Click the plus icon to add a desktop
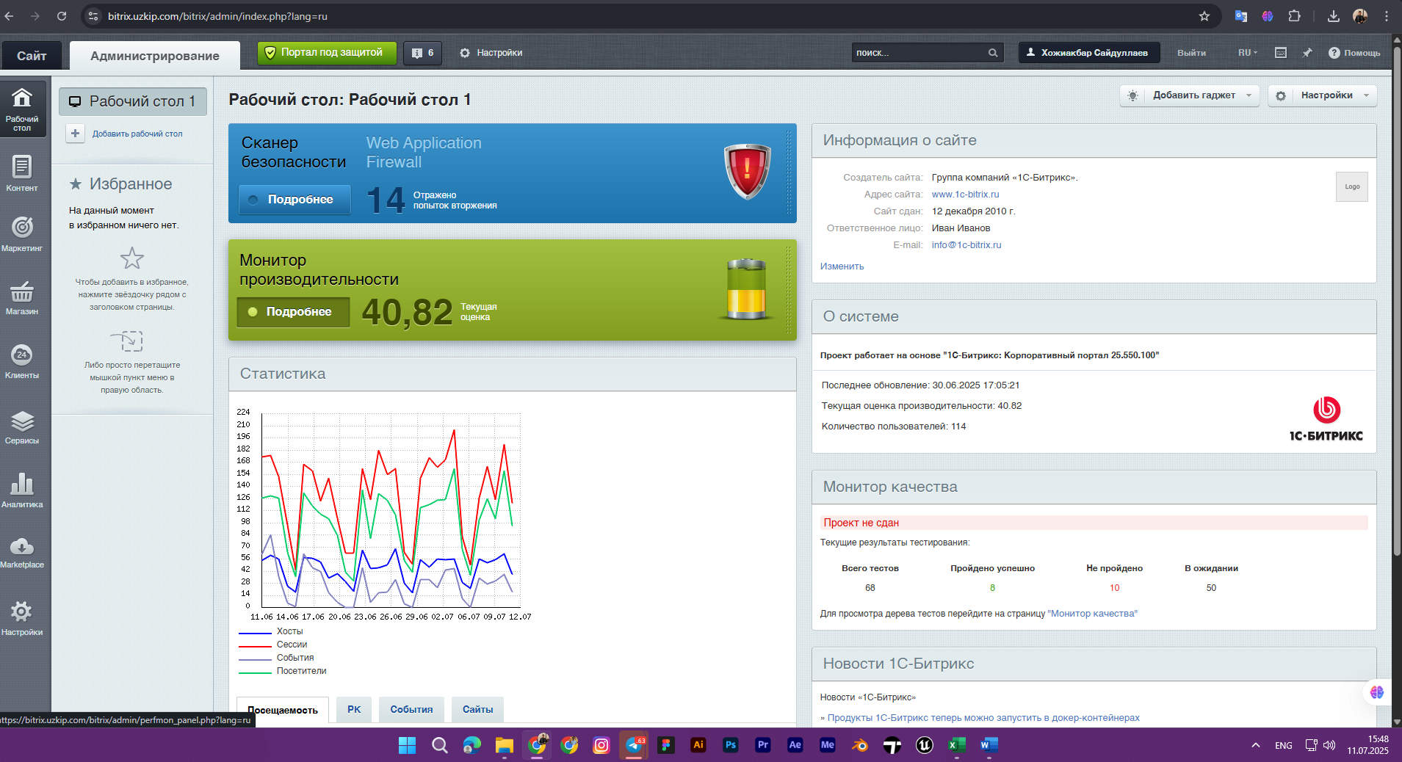Image resolution: width=1402 pixels, height=762 pixels. (75, 134)
